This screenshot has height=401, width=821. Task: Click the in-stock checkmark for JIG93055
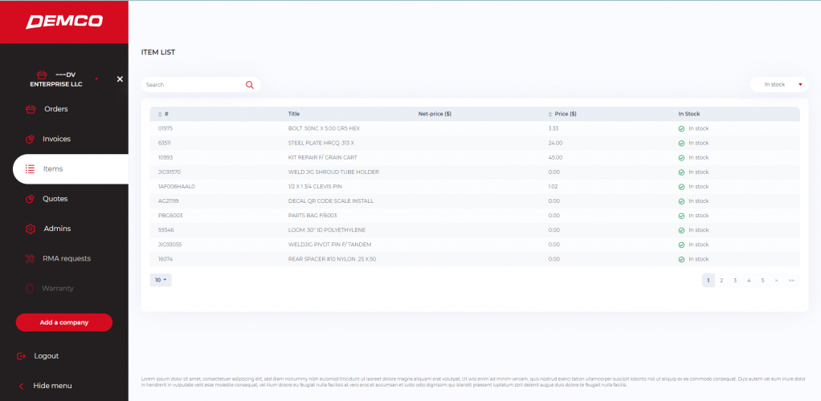pyautogui.click(x=681, y=245)
